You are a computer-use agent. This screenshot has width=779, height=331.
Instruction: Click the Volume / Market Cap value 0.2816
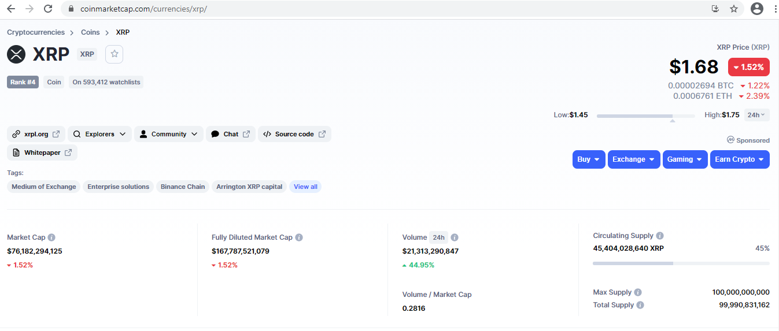pos(414,308)
